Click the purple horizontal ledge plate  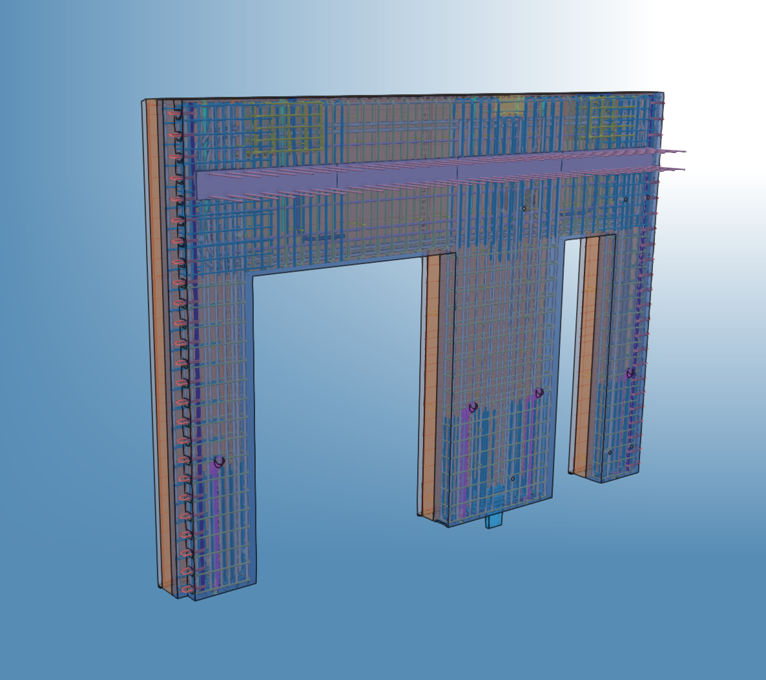point(388,178)
